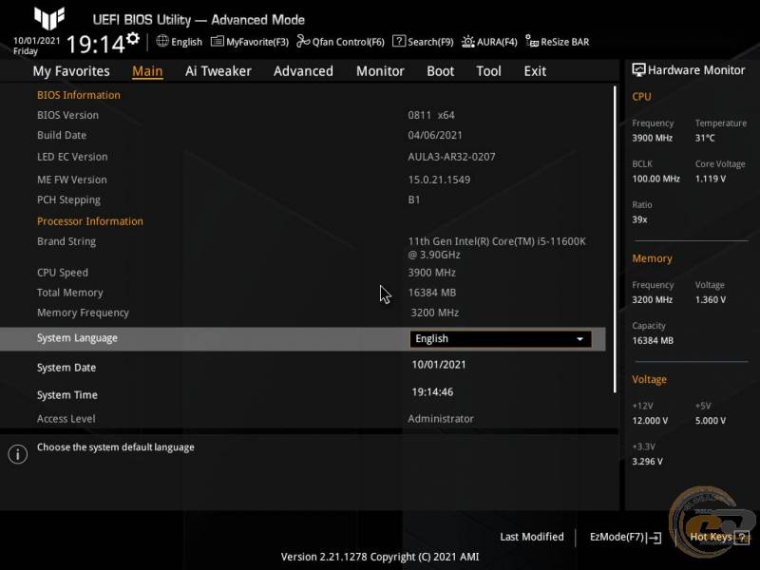The height and width of the screenshot is (570, 760).
Task: Click the System Language dropdown arrow
Action: click(x=579, y=339)
